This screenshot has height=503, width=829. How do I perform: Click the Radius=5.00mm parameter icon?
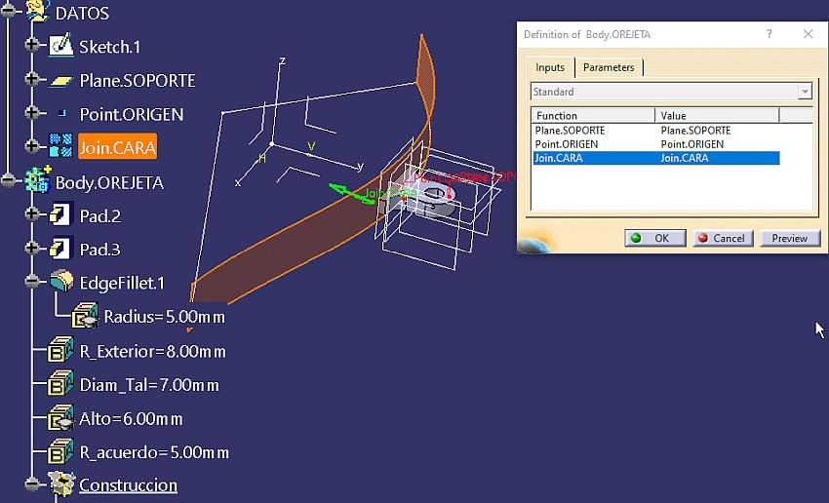[85, 316]
